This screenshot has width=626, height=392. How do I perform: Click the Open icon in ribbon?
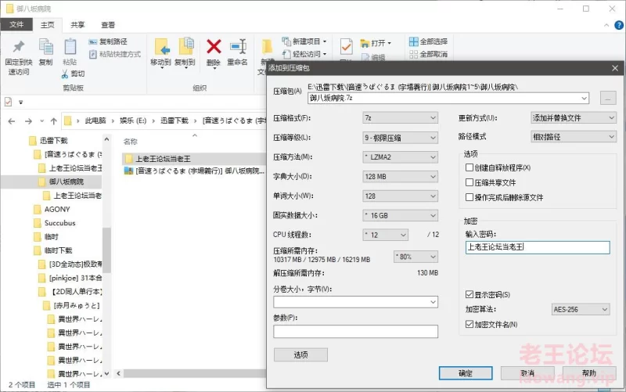pos(365,43)
